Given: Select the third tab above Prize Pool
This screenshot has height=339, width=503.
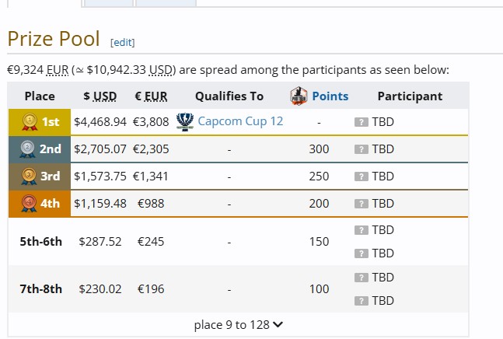Looking at the screenshot, I should tap(166, 3).
